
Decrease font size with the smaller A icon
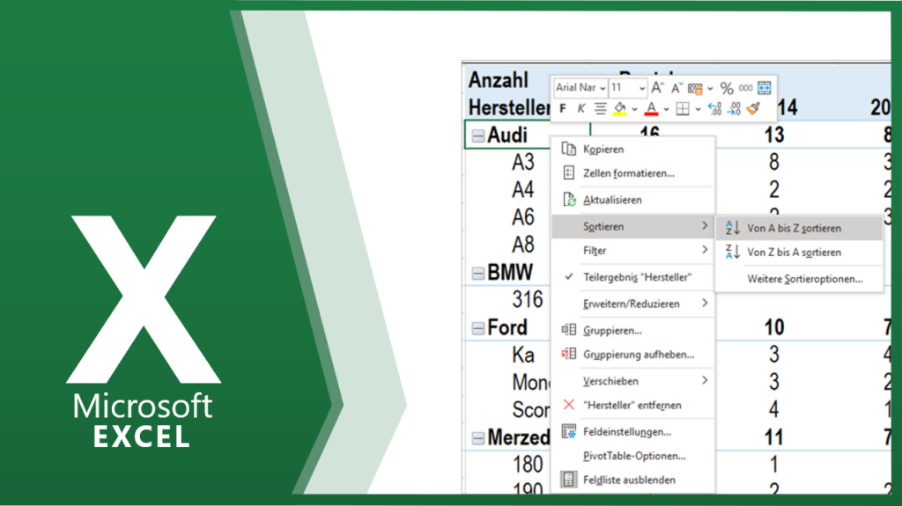pyautogui.click(x=676, y=88)
